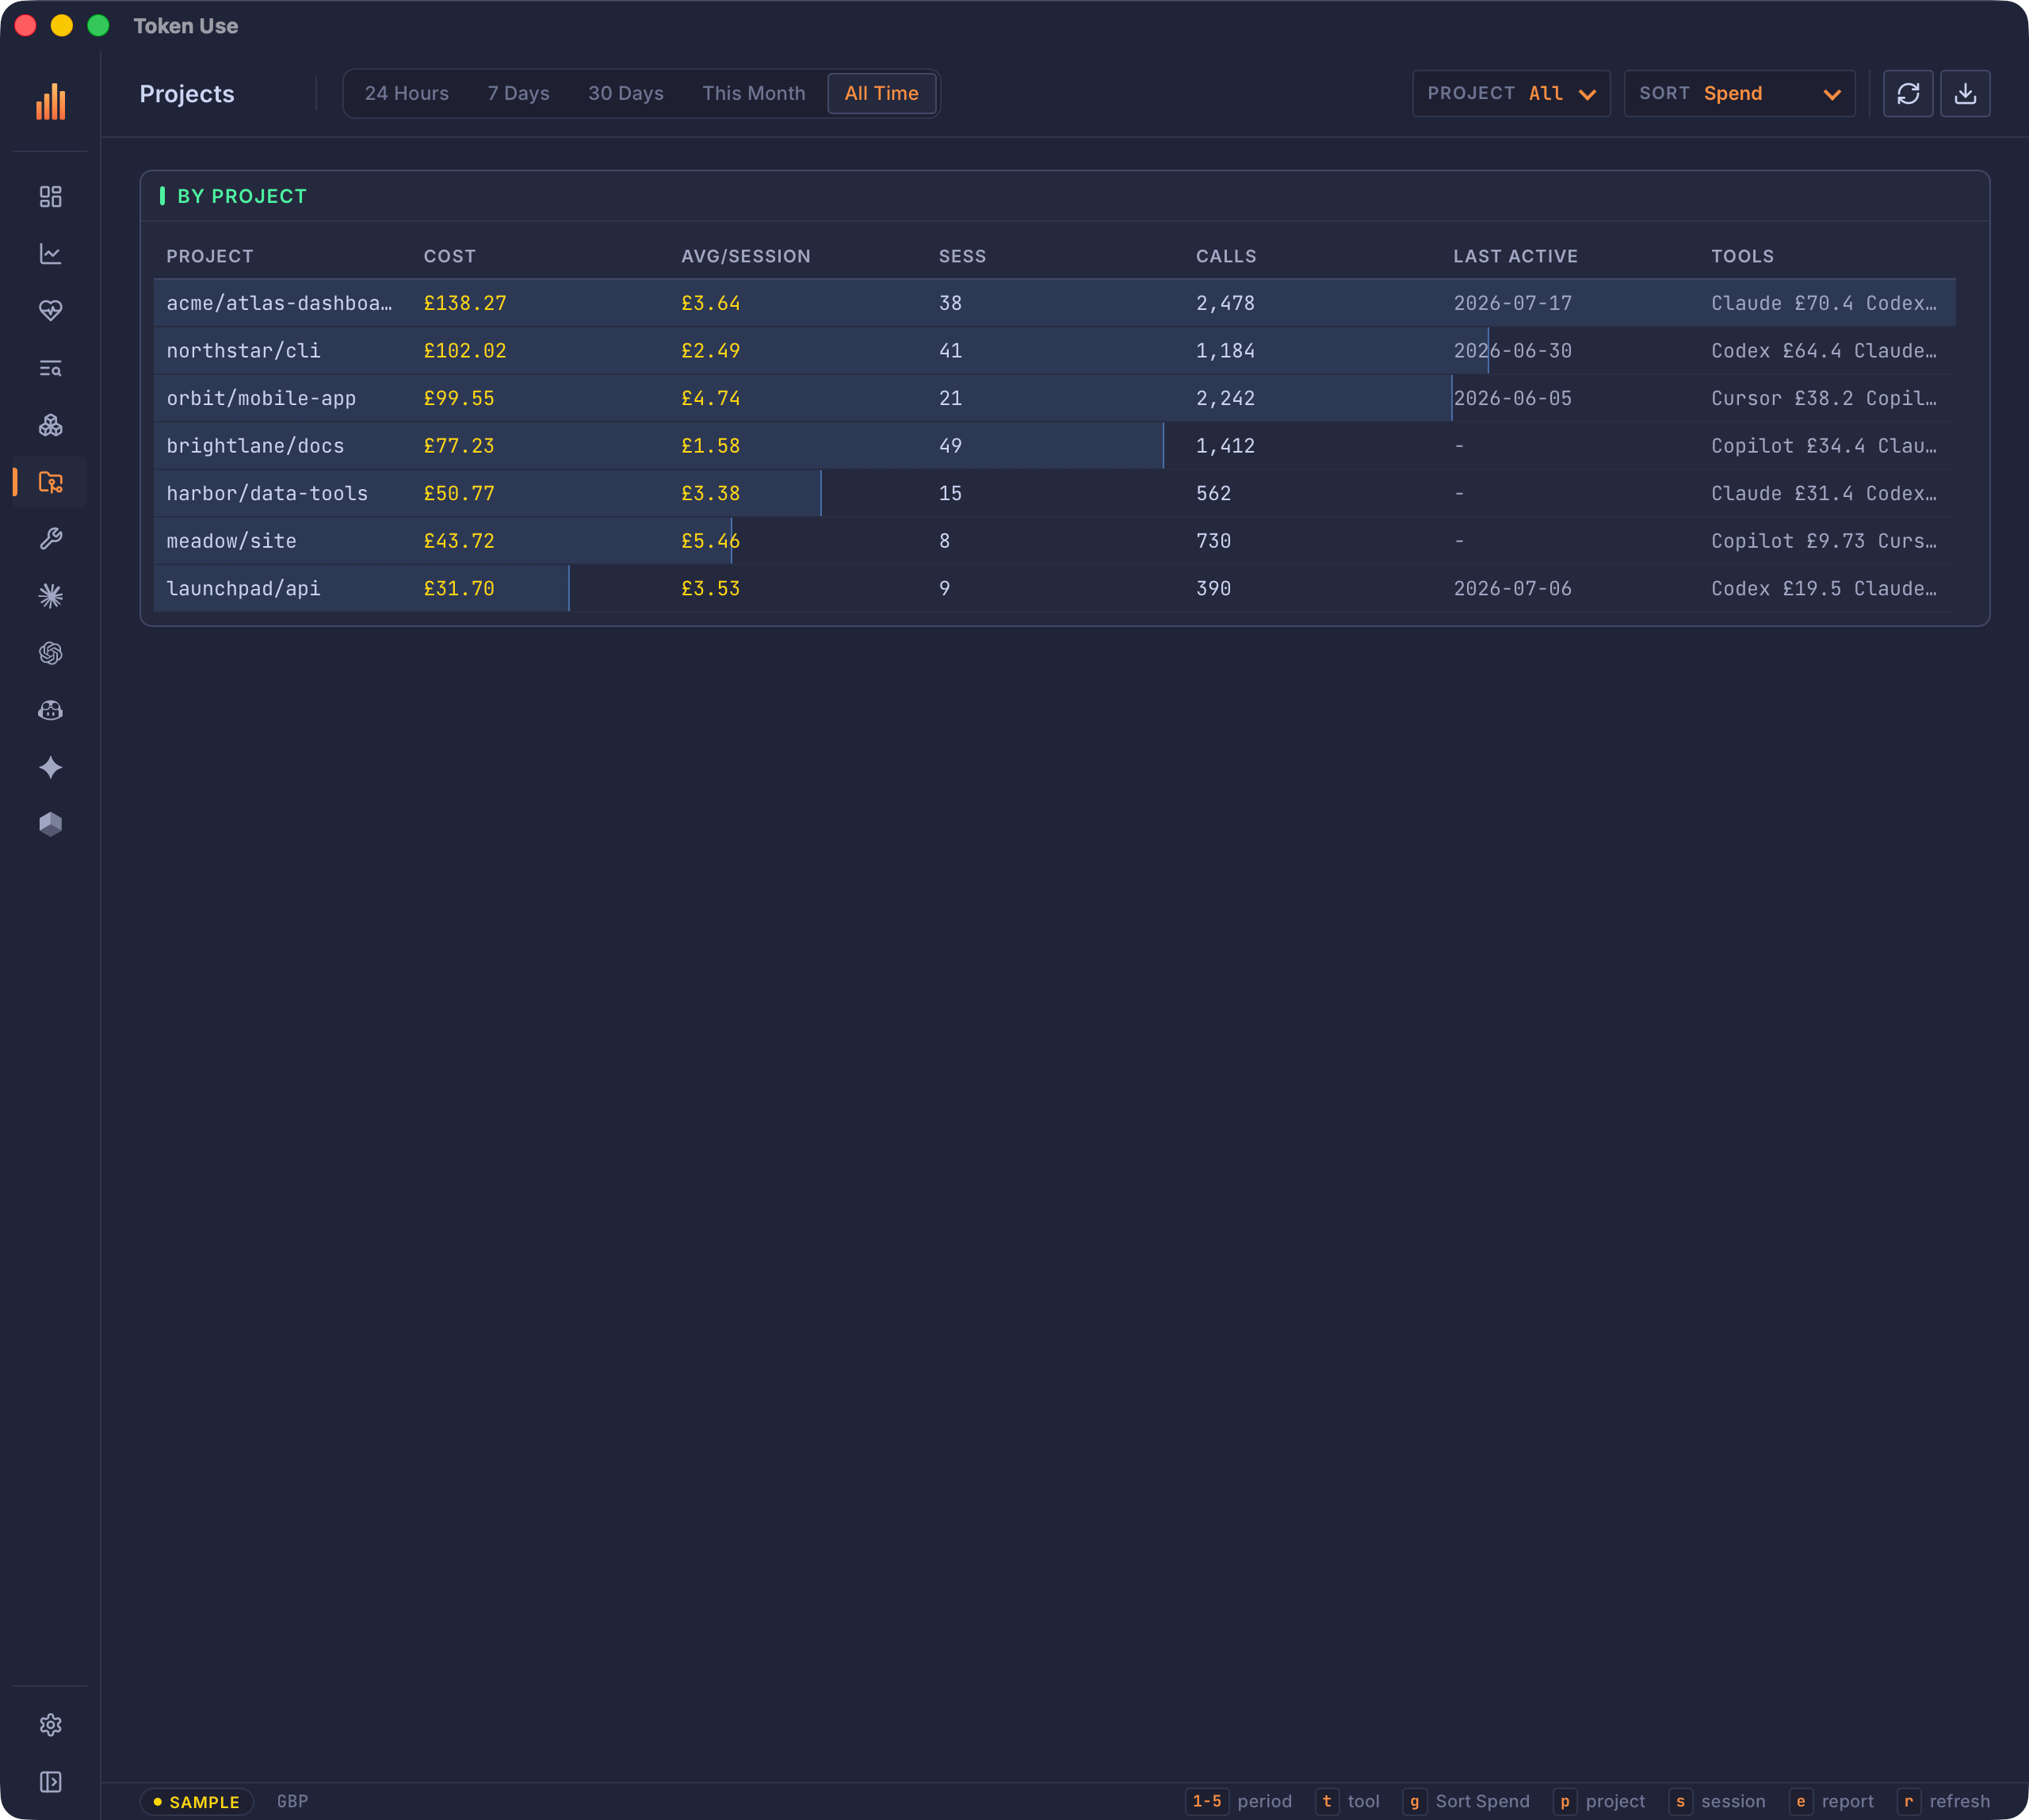Select the orbit/mobile-app project name
The height and width of the screenshot is (1820, 2029).
[x=261, y=398]
